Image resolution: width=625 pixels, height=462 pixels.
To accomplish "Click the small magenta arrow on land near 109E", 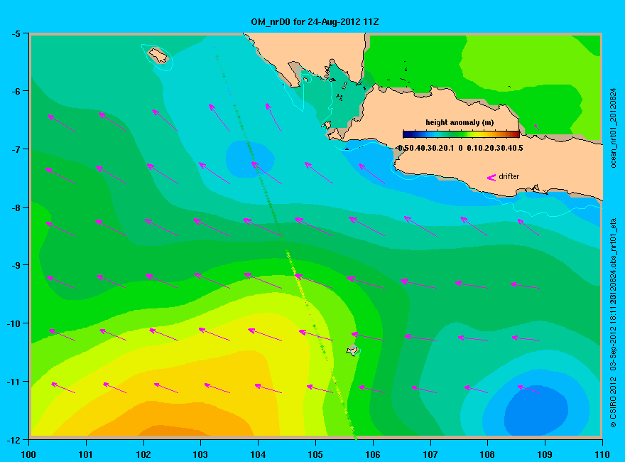I will click(536, 127).
